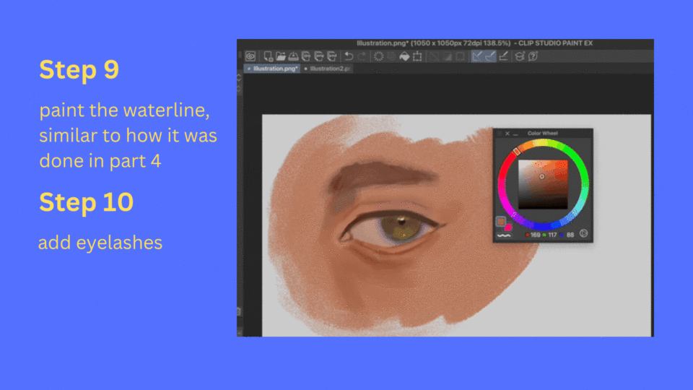Select the pink sub color swatch
This screenshot has height=390, width=693.
(x=508, y=227)
